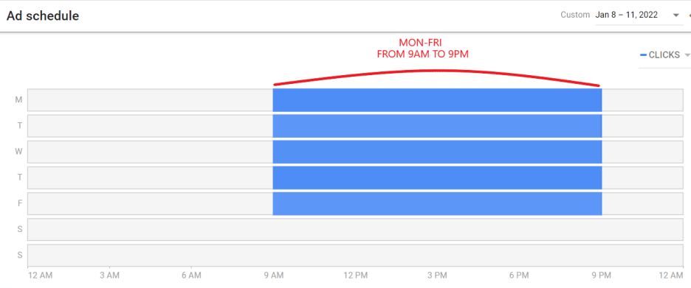Select Monday's blue scheduled block

coord(437,100)
